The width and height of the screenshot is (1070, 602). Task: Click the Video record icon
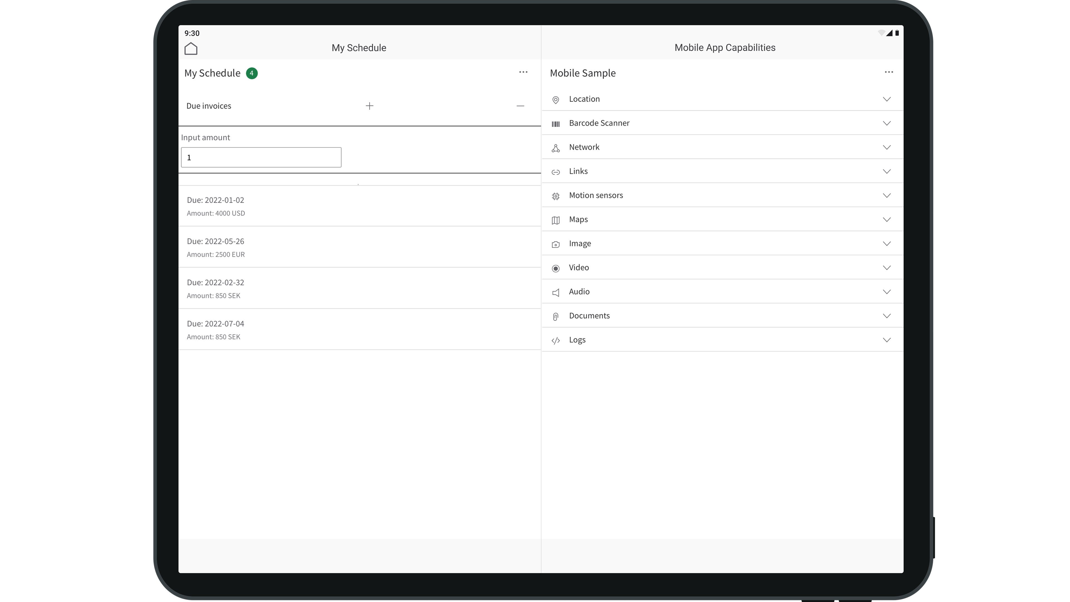tap(555, 268)
